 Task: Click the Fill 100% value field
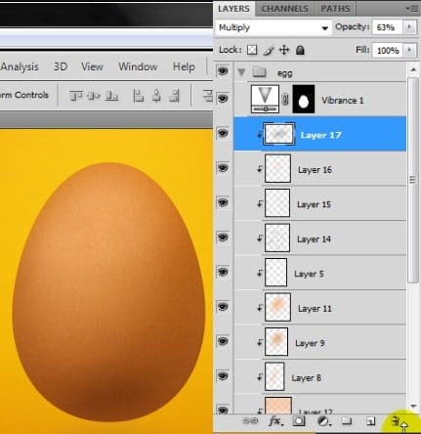[387, 50]
